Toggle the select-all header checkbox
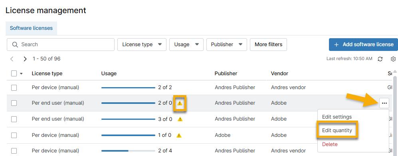The height and width of the screenshot is (156, 398). point(14,74)
